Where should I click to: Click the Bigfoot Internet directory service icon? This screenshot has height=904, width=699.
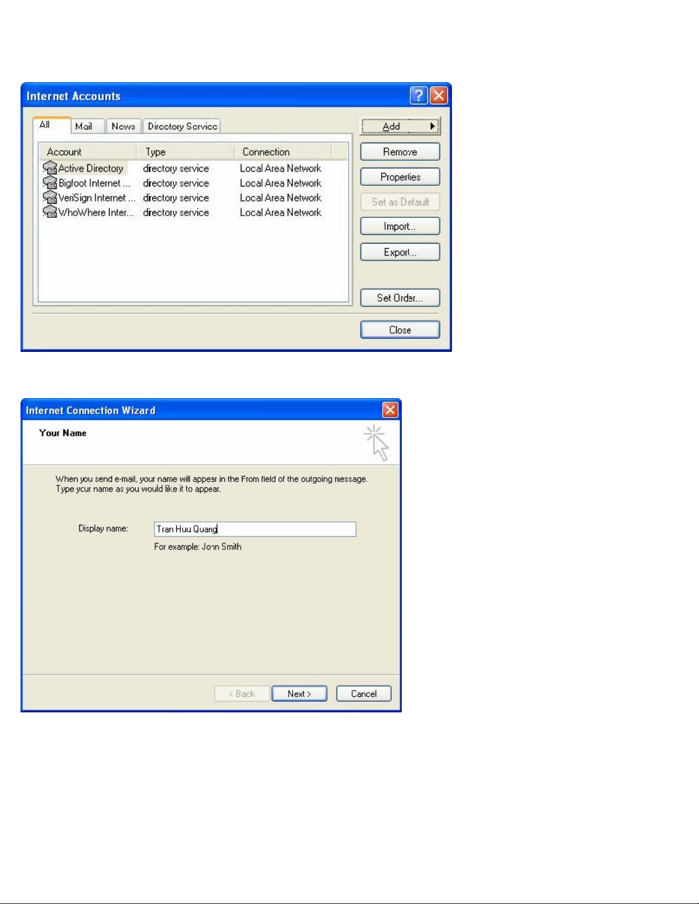(x=50, y=183)
